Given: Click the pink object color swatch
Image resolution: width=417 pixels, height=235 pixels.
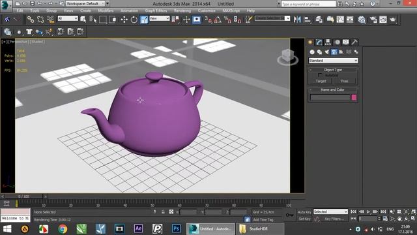Looking at the screenshot, I should (354, 97).
